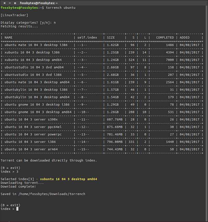This screenshot has height=222, width=208.
Task: Select the 'ubuntu mate 16 04 3 desktop i386' row
Action: 36,45
